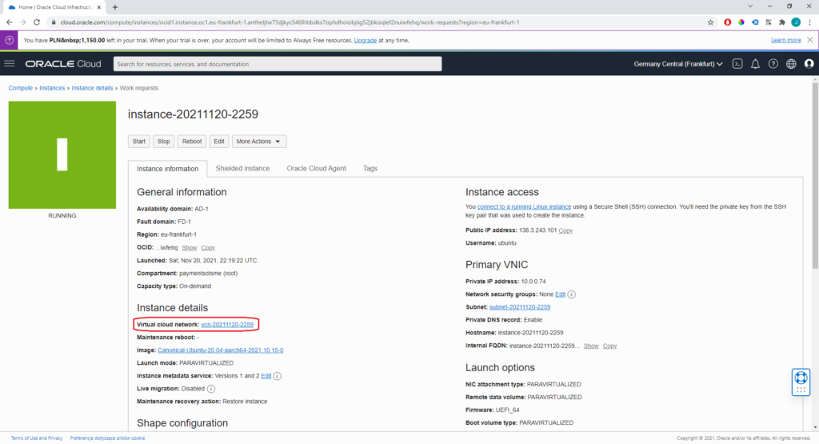Click the Upgrade link in the trial banner

tap(365, 40)
